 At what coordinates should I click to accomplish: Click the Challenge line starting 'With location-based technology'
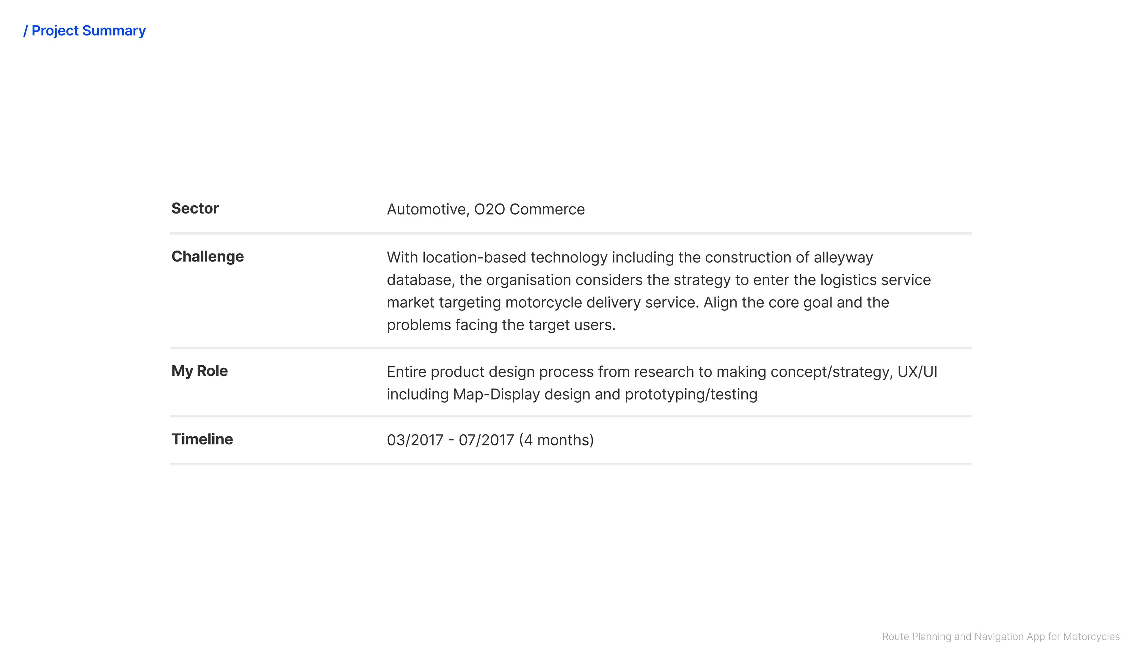click(630, 258)
